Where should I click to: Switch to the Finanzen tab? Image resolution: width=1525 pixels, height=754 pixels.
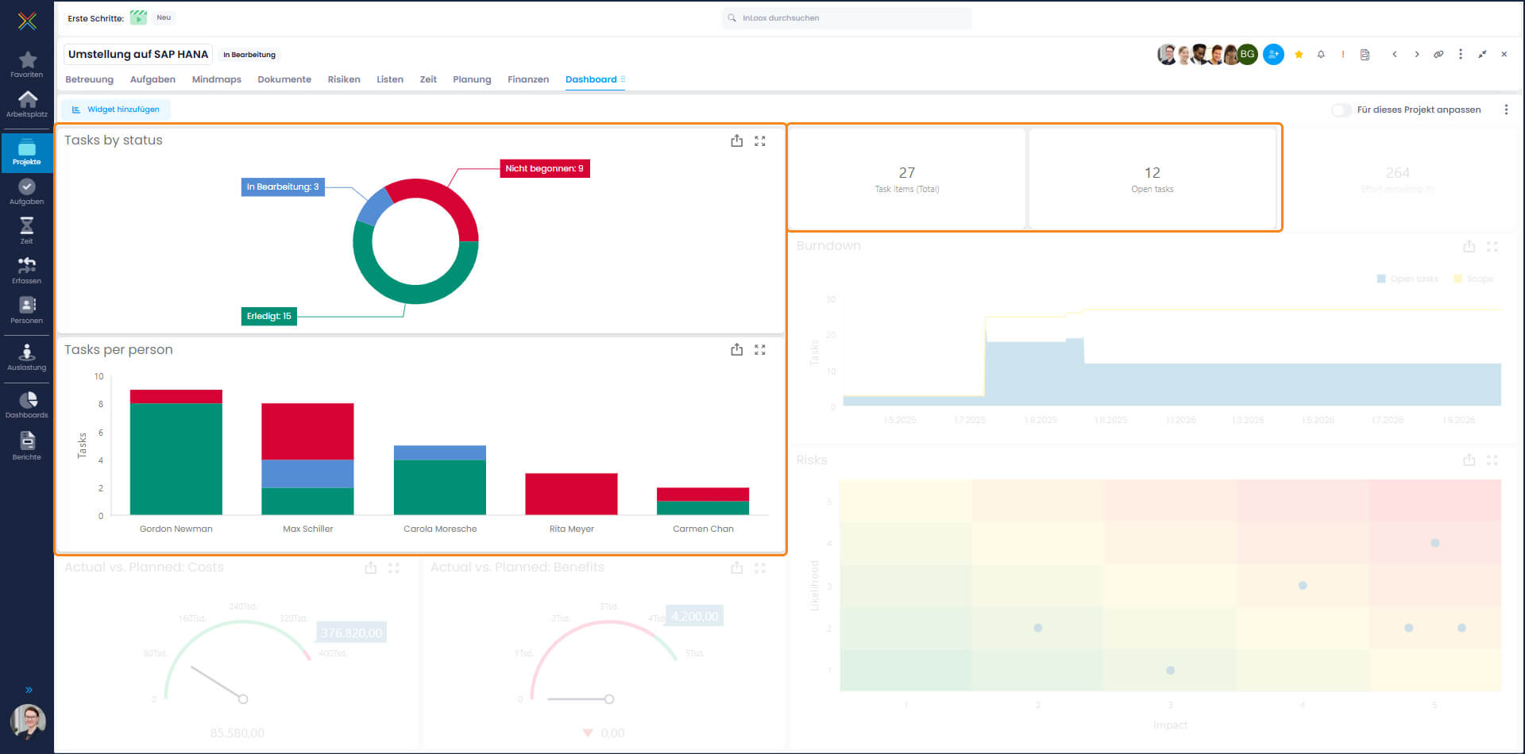coord(528,79)
